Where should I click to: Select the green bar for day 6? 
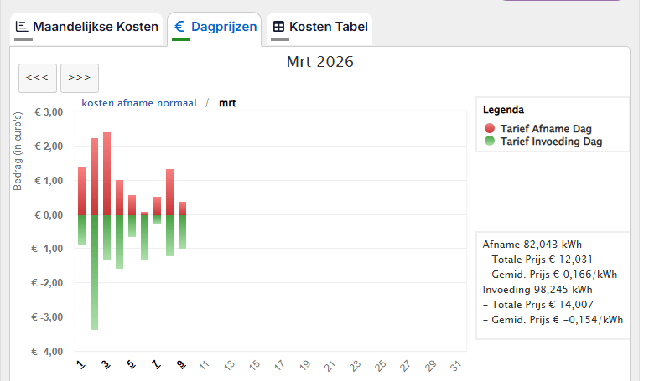[144, 237]
